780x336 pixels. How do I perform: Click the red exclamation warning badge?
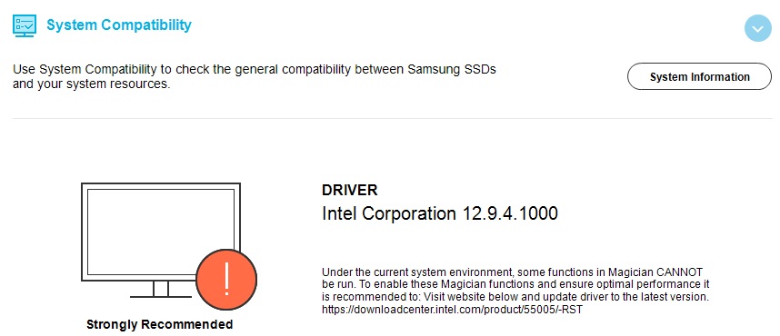coord(226,279)
